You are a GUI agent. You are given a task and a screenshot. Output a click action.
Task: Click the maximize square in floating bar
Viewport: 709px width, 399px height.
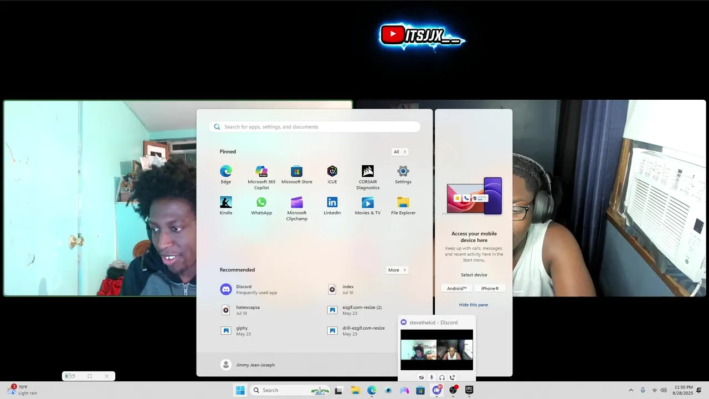point(90,376)
